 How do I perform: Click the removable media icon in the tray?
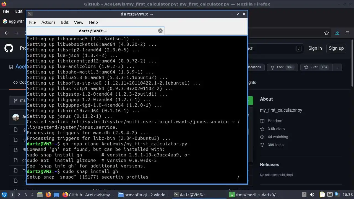coord(304,195)
